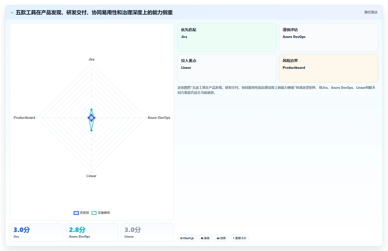Screen dimensions: 388x251
Task: Select the 3.0分 Linear score card
Action: pos(147,232)
